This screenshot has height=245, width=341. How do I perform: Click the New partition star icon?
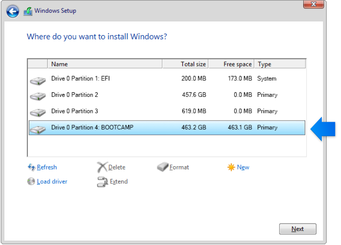230,167
